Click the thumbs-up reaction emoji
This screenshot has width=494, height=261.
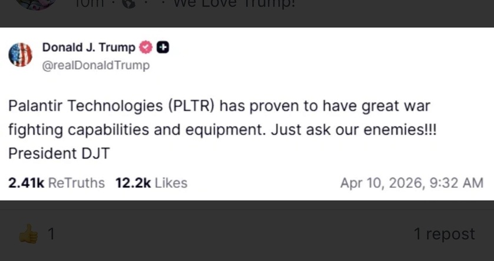point(28,234)
